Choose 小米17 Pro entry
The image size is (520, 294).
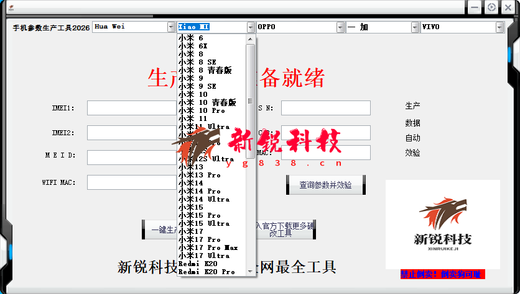(x=211, y=239)
